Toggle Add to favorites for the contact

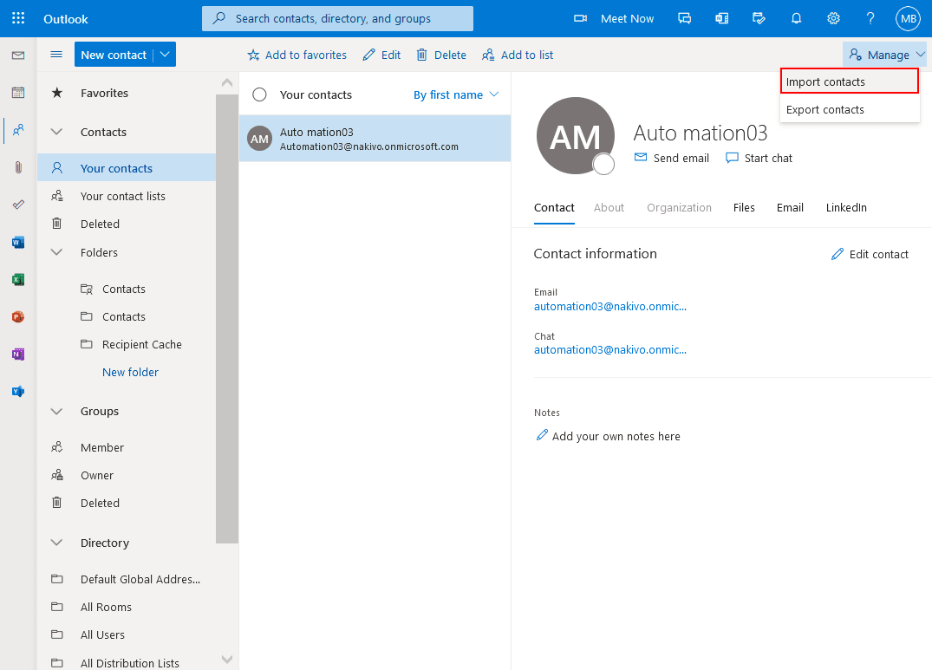pos(297,55)
